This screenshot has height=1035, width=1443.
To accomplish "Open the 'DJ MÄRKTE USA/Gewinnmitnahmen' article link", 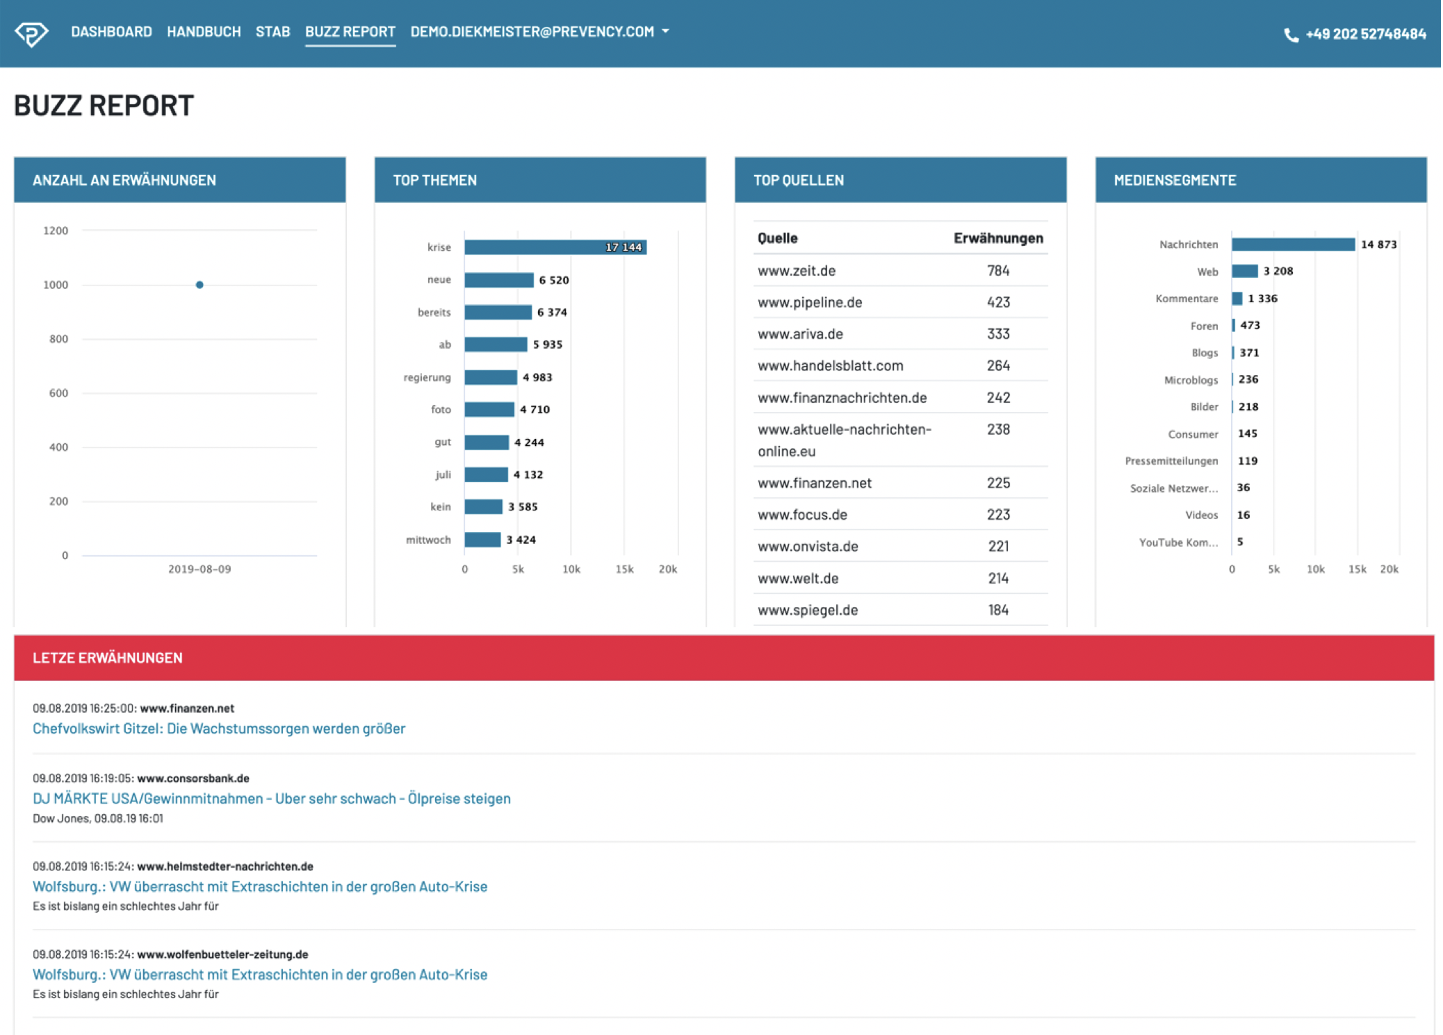I will (x=271, y=798).
